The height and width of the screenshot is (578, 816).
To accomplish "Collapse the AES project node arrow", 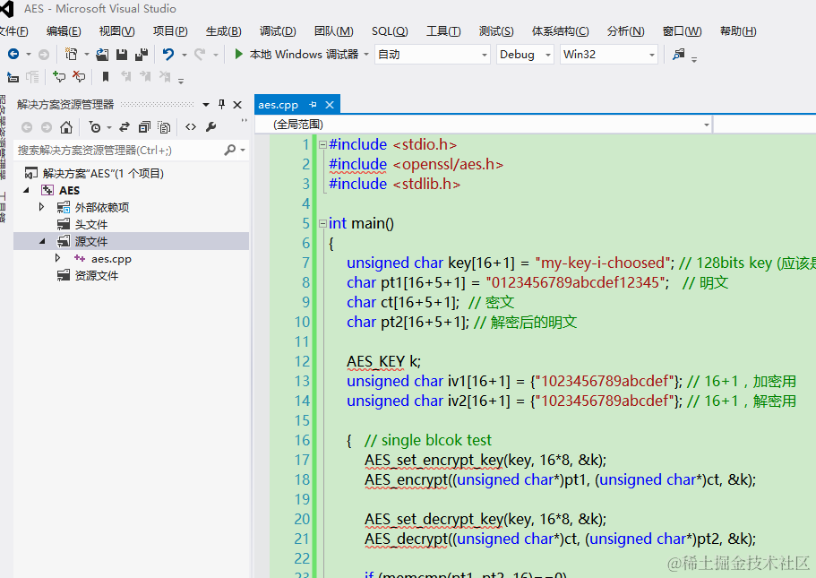I will [x=27, y=191].
